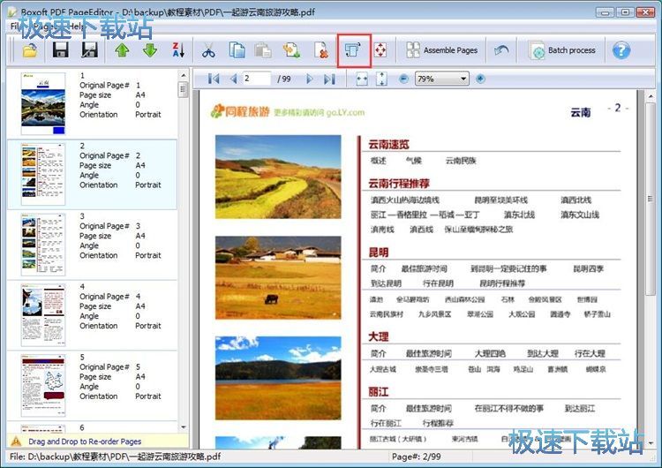Undo the last action with curved arrow
The image size is (662, 468).
click(501, 50)
